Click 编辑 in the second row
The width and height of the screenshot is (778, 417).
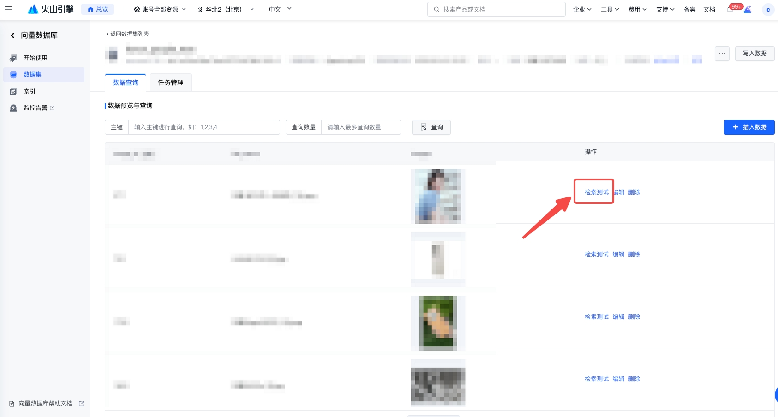619,255
